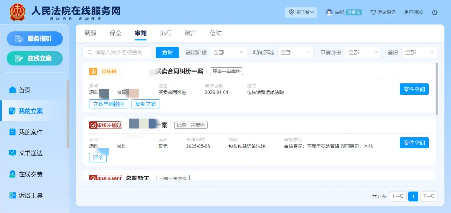Viewport: 451px width, 213px height.
Task: Expand the 申请身份 dropdown
Action: click(363, 53)
